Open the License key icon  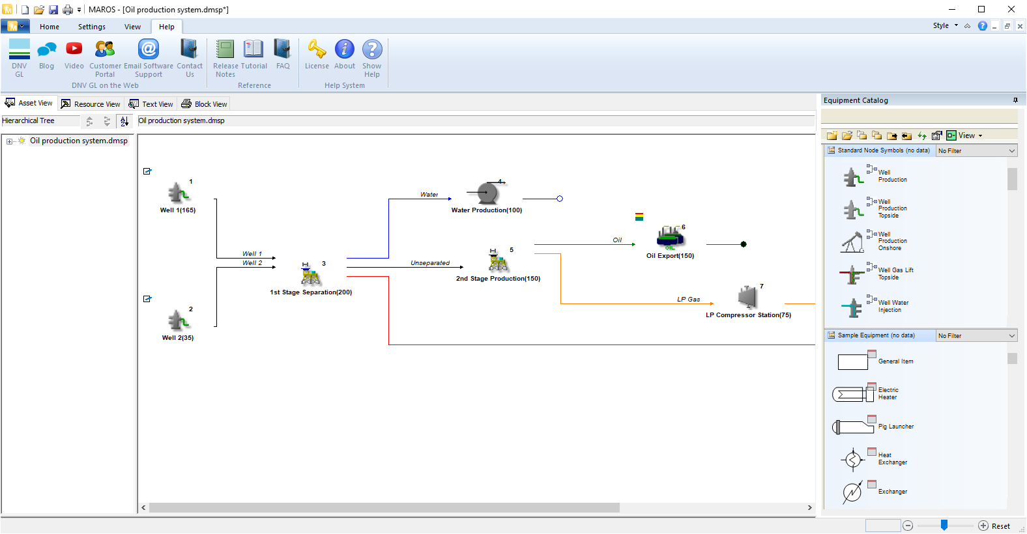click(x=317, y=55)
